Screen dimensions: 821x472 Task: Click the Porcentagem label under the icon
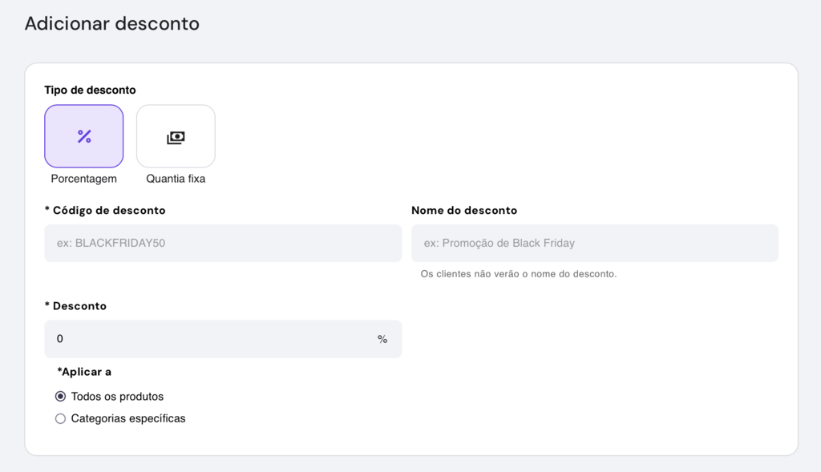pos(83,178)
